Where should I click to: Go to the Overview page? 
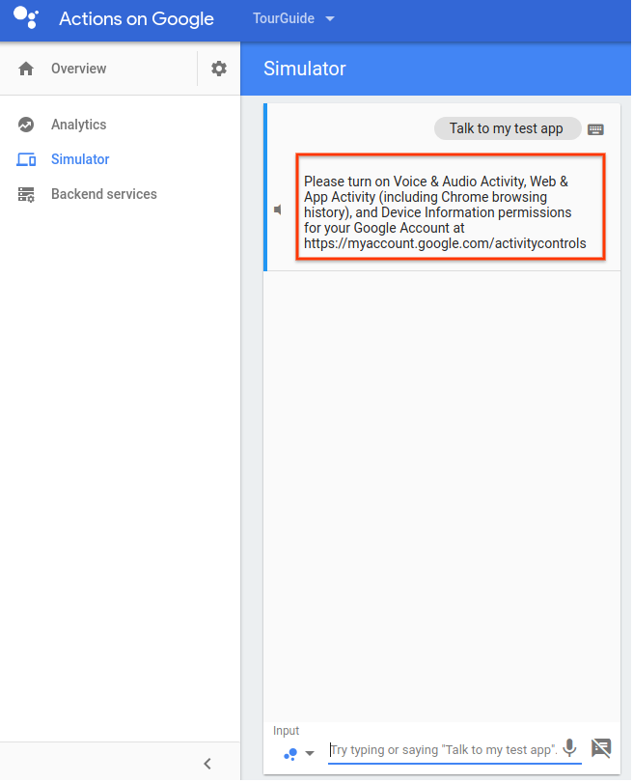[x=78, y=69]
